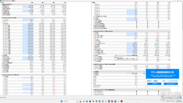Screen dimensions: 183x103
Task: Collapse the CPU DTS temperature group
Action: click(x=1, y=75)
